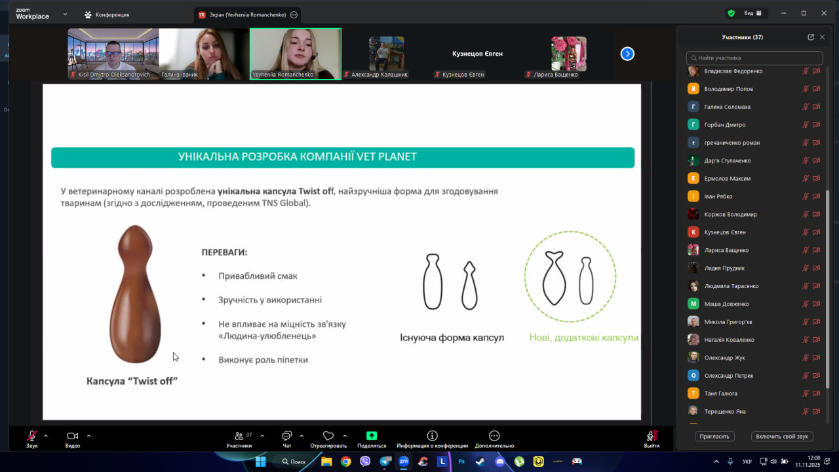This screenshot has height=472, width=839.
Task: Click the Share screen green icon
Action: (372, 436)
